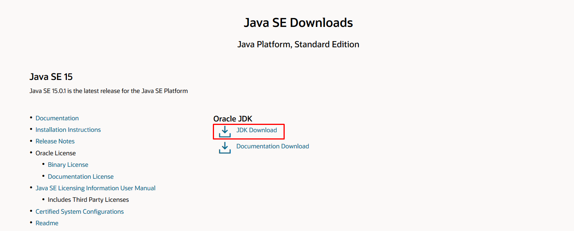Click the Java SE Downloads heading
574x231 pixels.
tap(298, 22)
